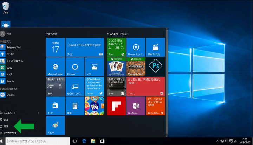
Task: Launch Snipping Tool from the app list
Action: point(11,48)
